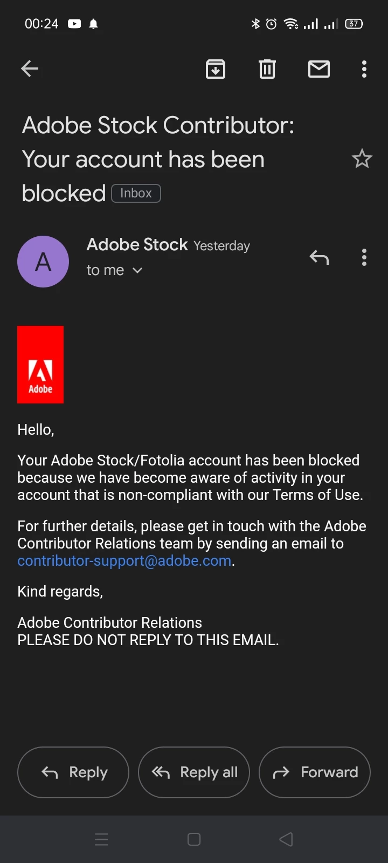Star the blocked account email

(362, 159)
